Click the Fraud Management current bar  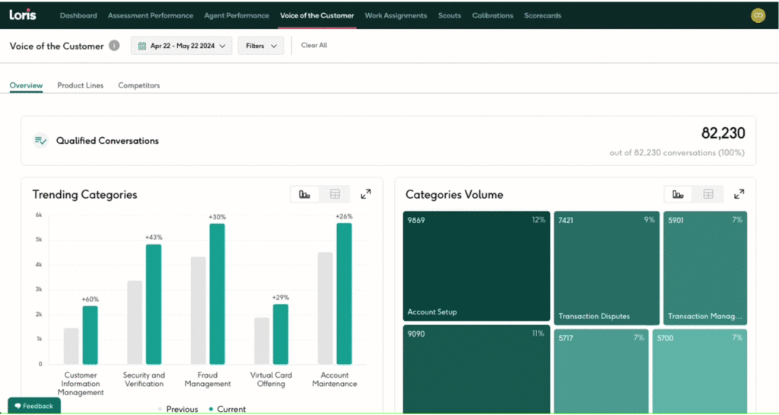tap(217, 293)
